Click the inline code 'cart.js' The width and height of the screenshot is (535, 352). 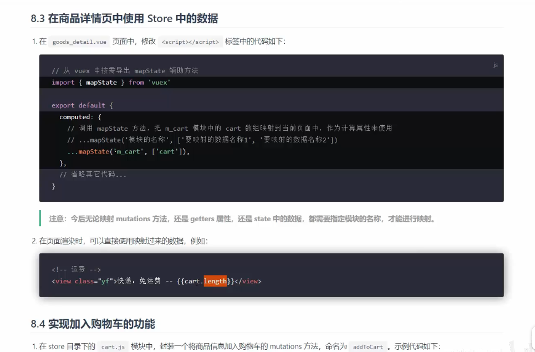113,347
